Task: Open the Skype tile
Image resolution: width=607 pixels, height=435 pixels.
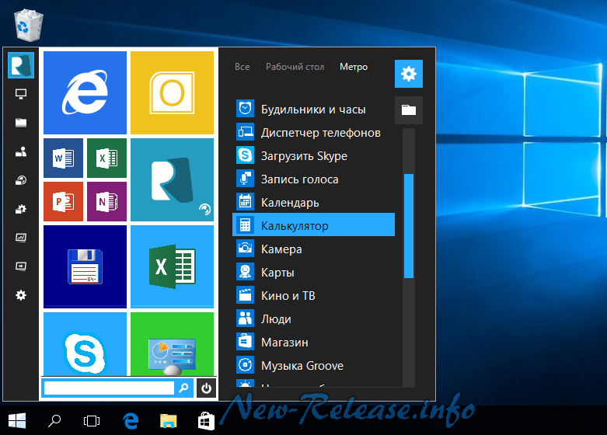Action: point(85,344)
